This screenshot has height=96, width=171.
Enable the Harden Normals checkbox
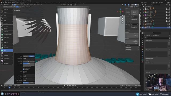24,67
